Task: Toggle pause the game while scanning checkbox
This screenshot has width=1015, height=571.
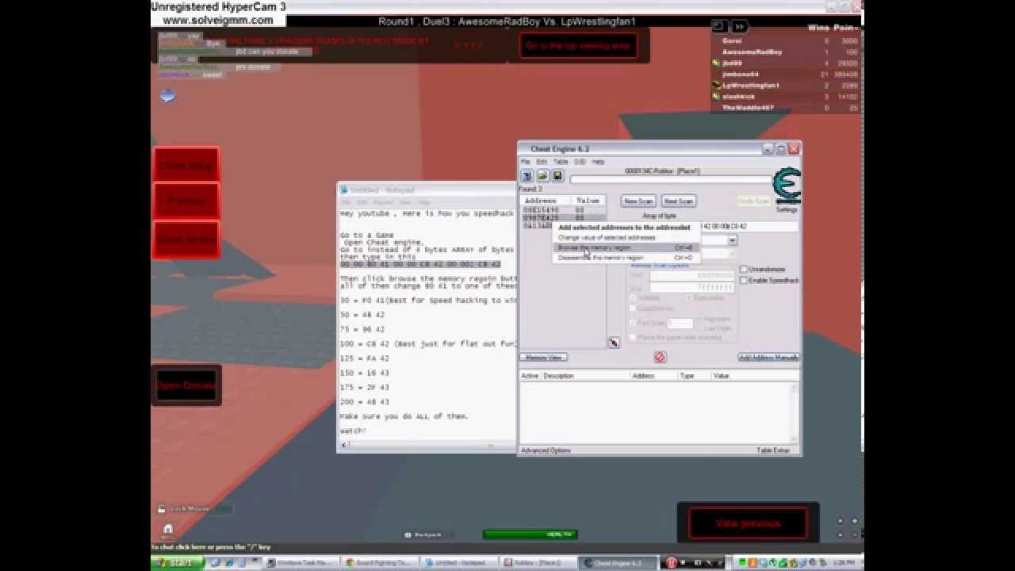Action: [634, 337]
